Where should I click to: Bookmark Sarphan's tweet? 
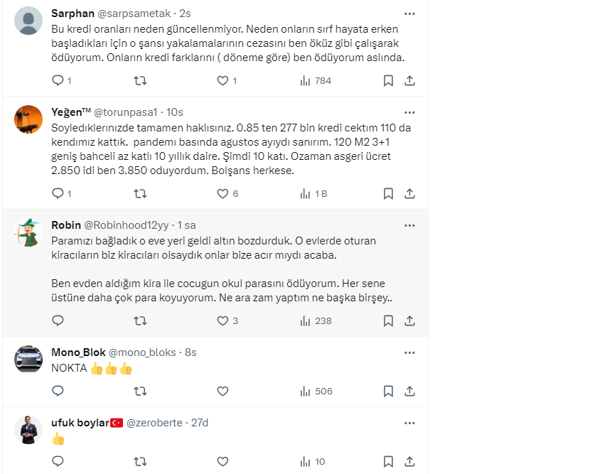pos(388,81)
